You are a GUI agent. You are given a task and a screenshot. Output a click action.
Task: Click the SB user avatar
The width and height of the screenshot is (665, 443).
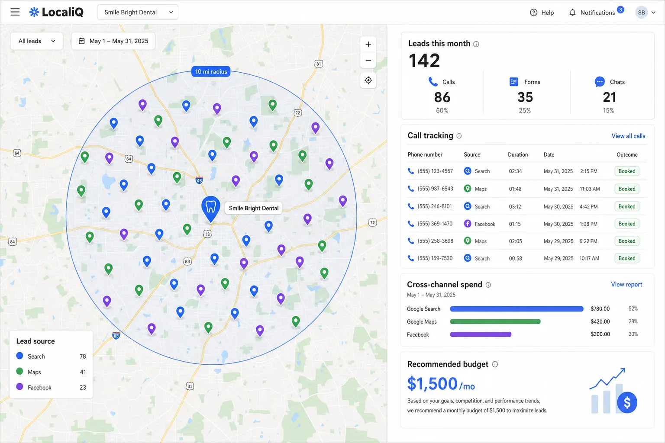tap(642, 13)
